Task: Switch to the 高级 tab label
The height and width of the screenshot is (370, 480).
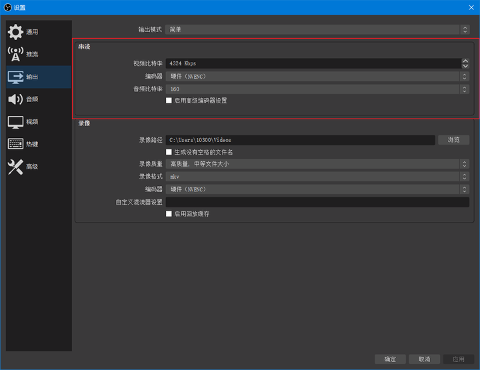Action: coord(32,167)
